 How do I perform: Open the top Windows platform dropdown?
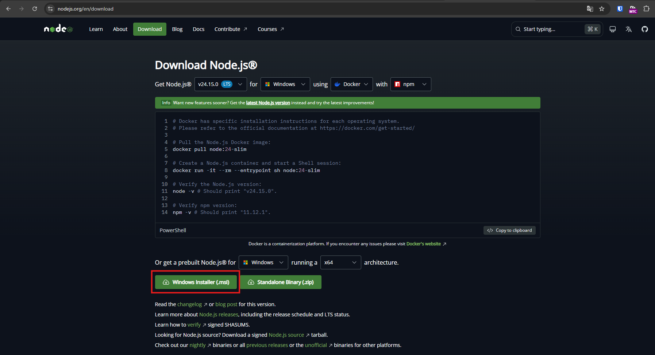point(285,84)
